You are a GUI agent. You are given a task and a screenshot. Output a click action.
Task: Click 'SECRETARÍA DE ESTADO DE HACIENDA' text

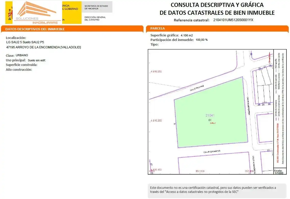coord(96,7)
